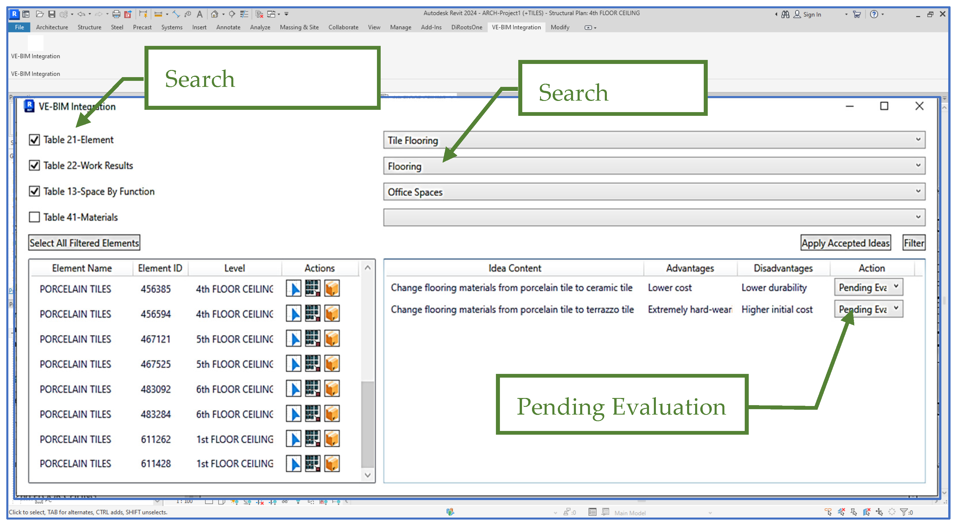Switch to the Architecture ribbon tab
958x525 pixels.
[52, 27]
